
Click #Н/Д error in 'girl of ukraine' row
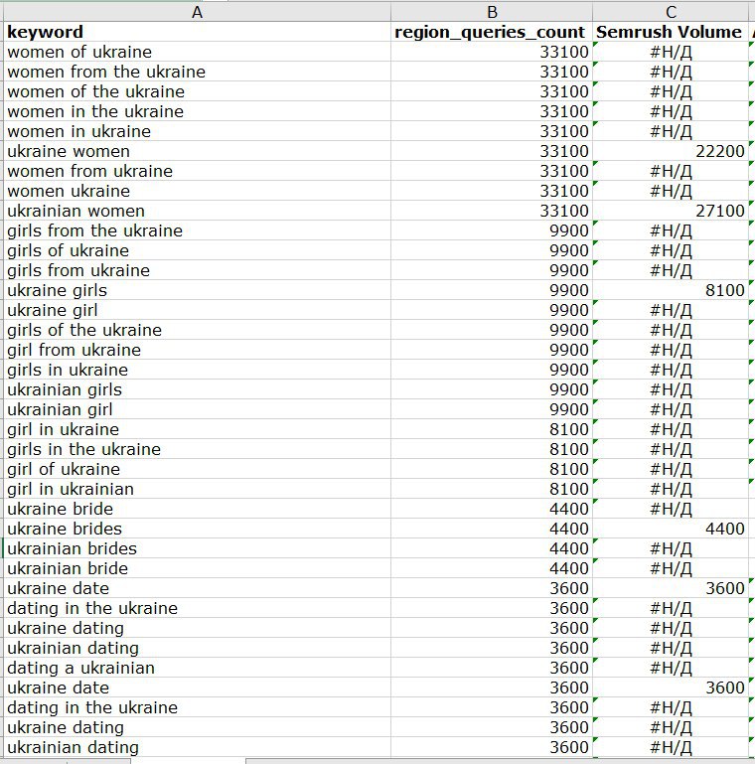click(x=671, y=469)
